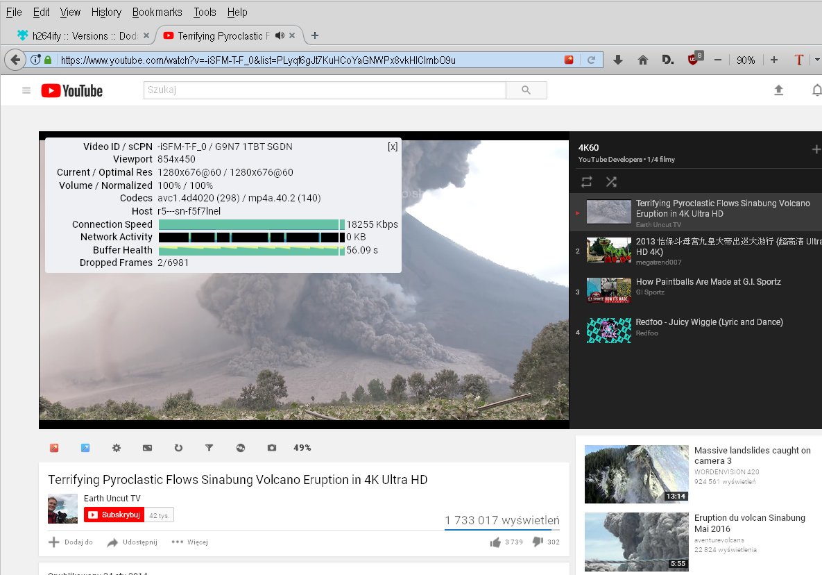Click the green padlock security icon
Image resolution: width=822 pixels, height=575 pixels.
point(48,60)
